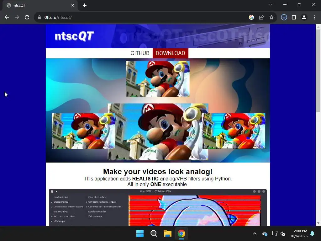The image size is (321, 241).
Task: Open the GITHUB link
Action: coord(140,53)
